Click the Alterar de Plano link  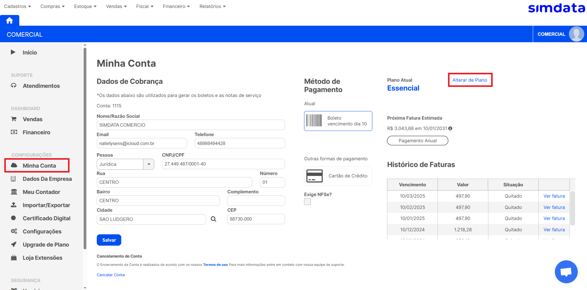pos(470,80)
